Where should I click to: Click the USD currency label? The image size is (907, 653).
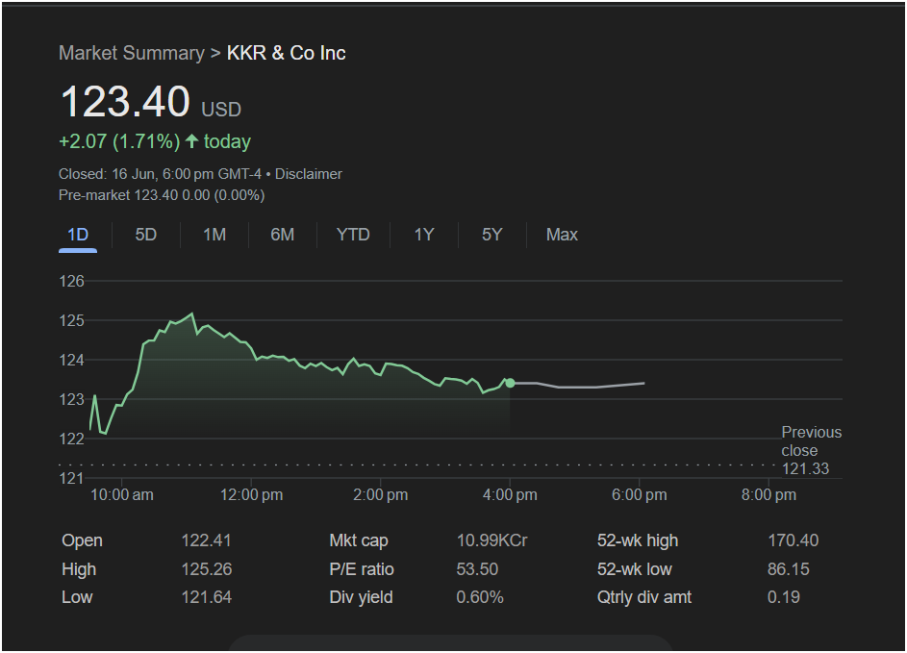click(221, 110)
